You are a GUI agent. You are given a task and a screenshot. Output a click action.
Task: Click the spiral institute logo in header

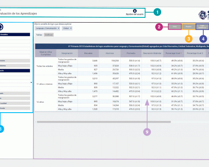202,15
